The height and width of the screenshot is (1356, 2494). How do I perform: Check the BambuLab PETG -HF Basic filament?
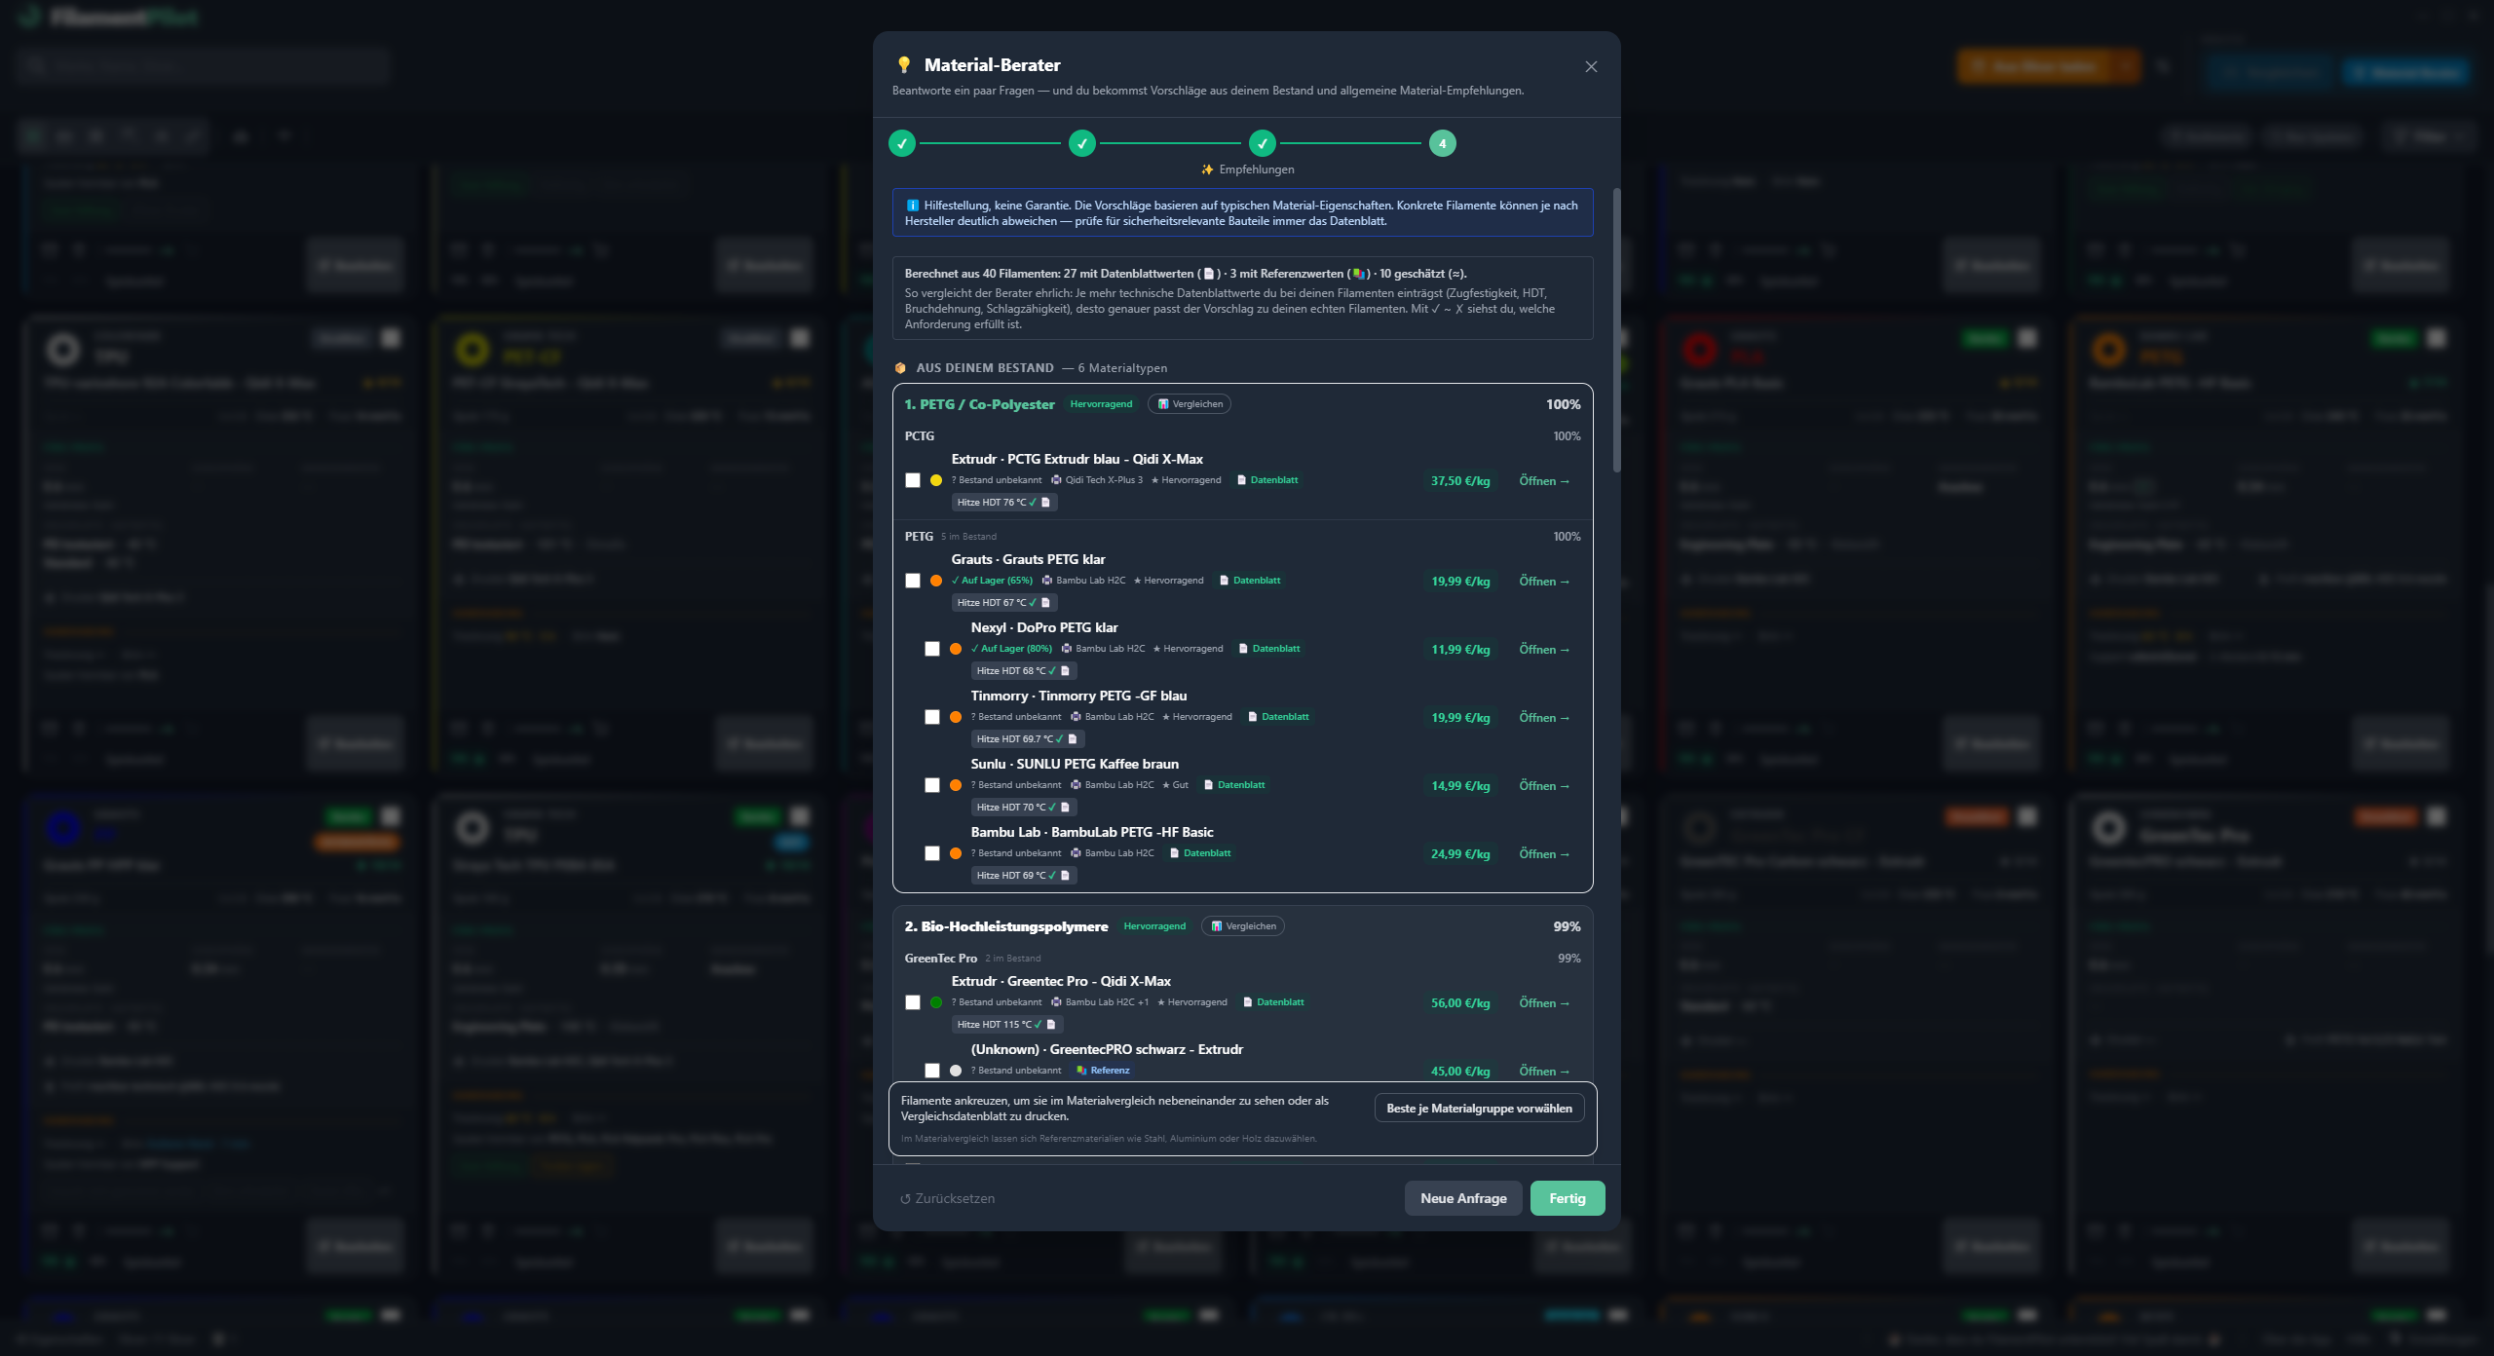(x=932, y=853)
